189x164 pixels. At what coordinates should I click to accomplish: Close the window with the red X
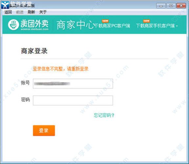[181, 6]
